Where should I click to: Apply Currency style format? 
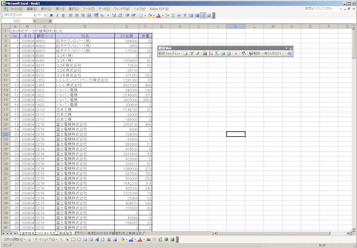click(x=96, y=15)
